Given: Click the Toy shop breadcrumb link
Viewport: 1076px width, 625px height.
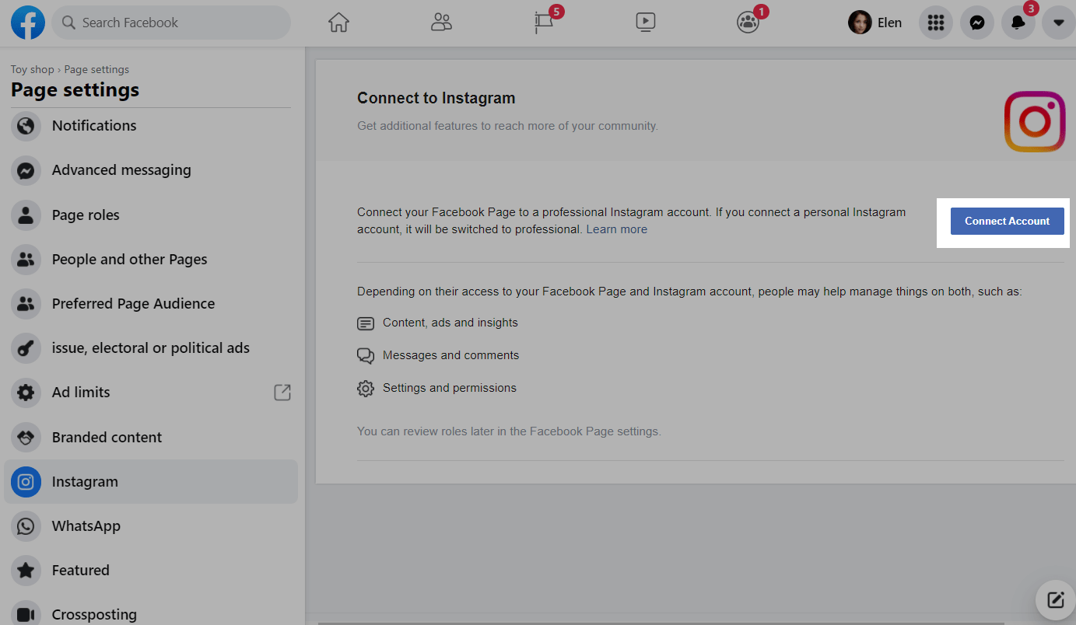Looking at the screenshot, I should [x=33, y=69].
